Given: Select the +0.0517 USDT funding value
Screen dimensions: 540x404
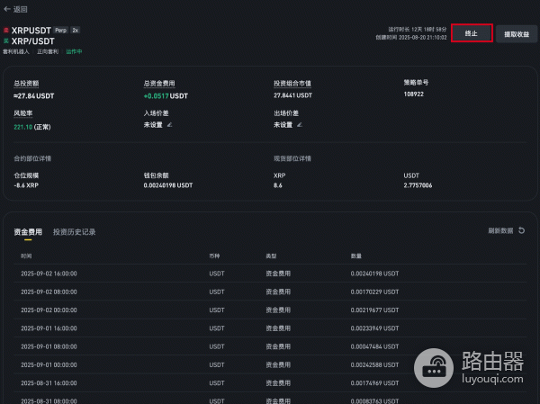Looking at the screenshot, I should (x=166, y=95).
